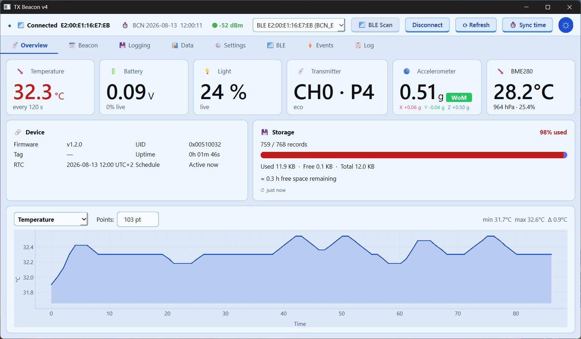The image size is (581, 339).
Task: Open the BLE device selection dropdown
Action: (x=299, y=25)
